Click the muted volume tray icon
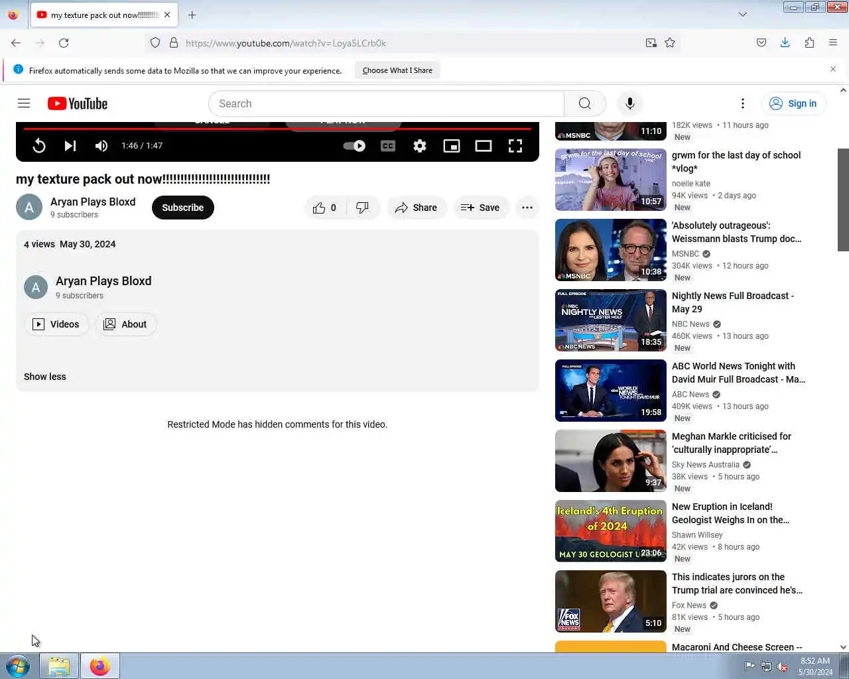The image size is (849, 679). [x=783, y=667]
